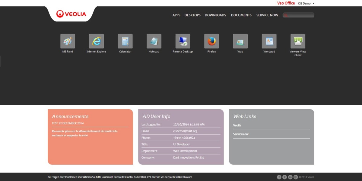Expand the CIS Demo user dropdown
362x181 pixels.
tap(306, 3)
